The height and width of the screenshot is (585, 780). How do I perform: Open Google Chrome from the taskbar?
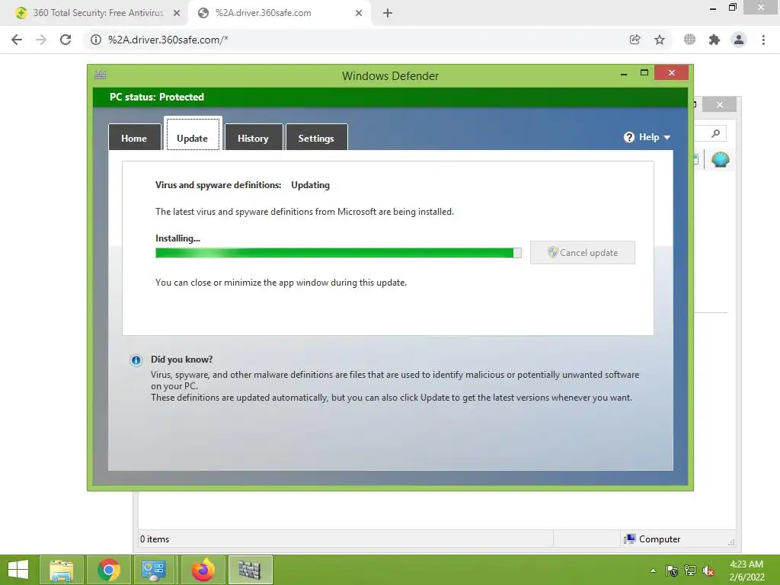click(108, 570)
